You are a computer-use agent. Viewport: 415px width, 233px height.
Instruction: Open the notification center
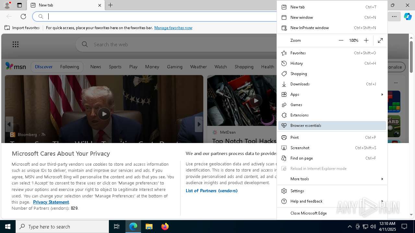click(x=404, y=227)
